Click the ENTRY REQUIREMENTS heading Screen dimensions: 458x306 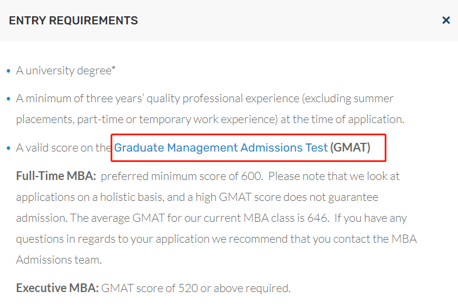pyautogui.click(x=73, y=20)
